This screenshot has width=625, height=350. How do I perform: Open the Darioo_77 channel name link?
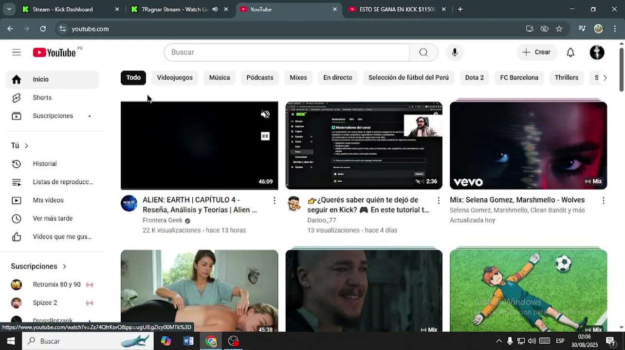tap(322, 220)
